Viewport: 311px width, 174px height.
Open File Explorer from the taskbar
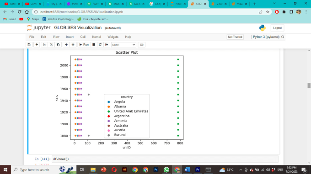point(93,169)
